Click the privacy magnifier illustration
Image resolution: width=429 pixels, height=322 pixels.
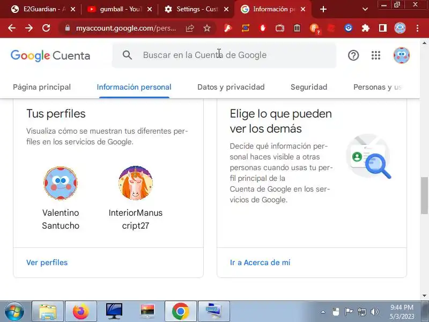(369, 157)
